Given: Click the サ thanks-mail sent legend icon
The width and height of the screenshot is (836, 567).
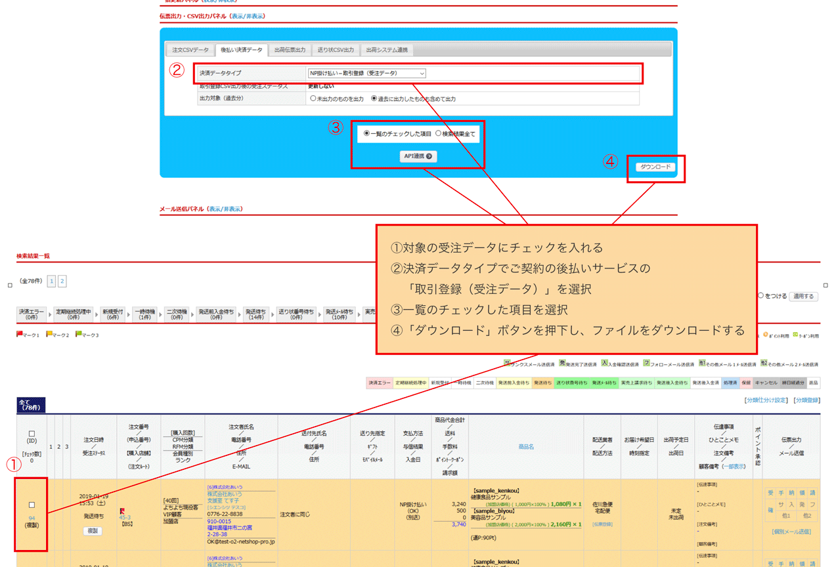Looking at the screenshot, I should click(506, 363).
